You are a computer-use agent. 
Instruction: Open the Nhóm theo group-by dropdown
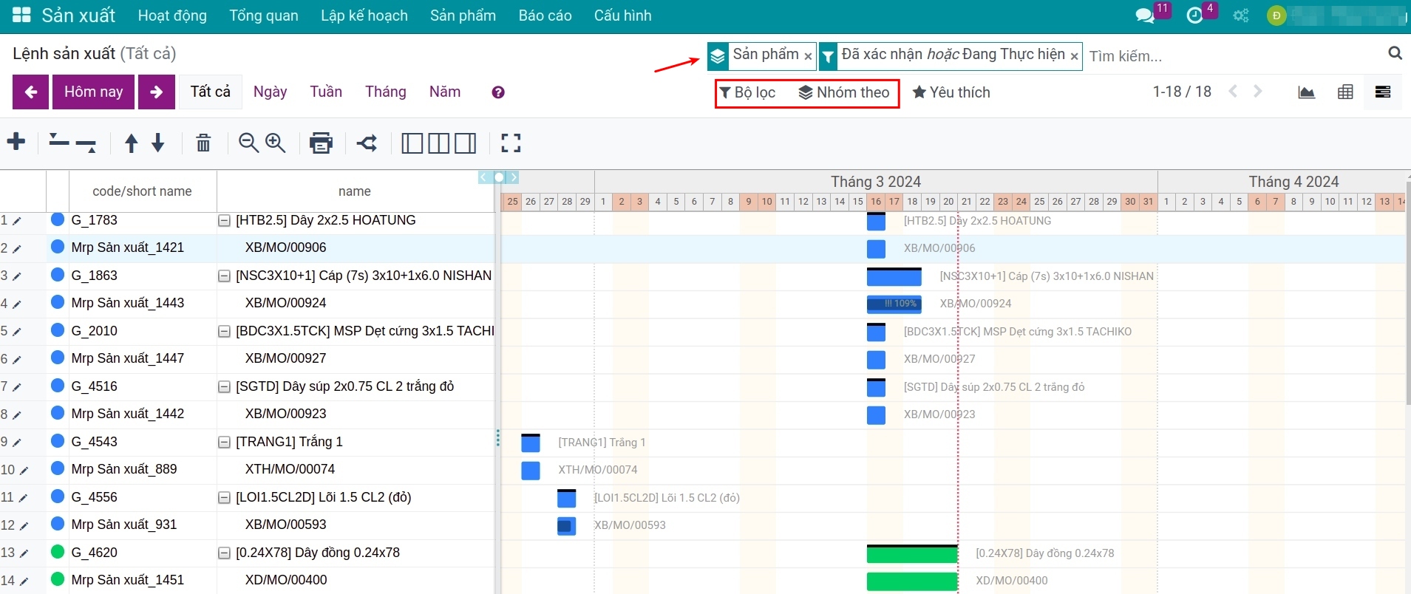844,92
